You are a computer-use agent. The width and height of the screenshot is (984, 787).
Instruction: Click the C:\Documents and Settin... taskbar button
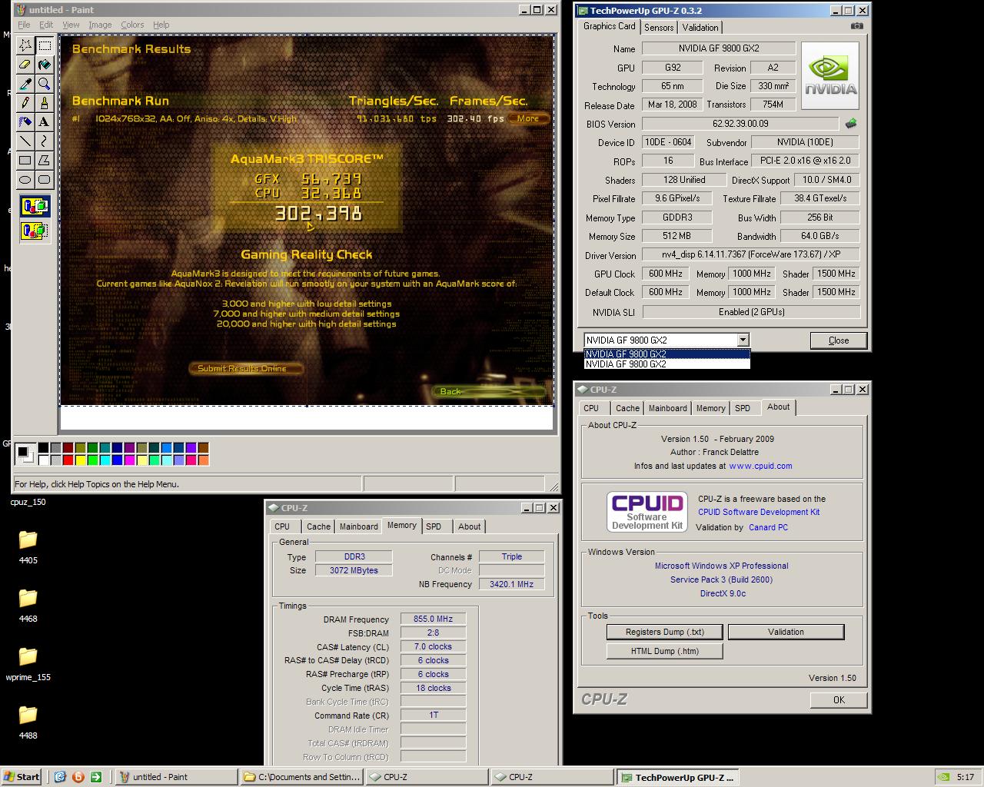(x=301, y=777)
